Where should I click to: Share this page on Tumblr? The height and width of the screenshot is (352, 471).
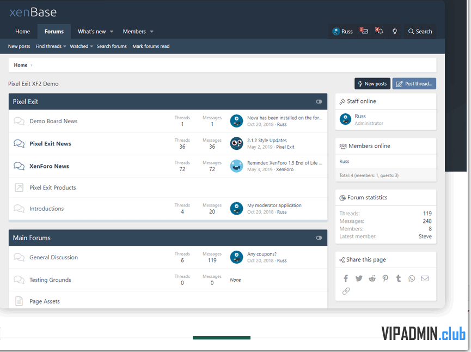(399, 278)
